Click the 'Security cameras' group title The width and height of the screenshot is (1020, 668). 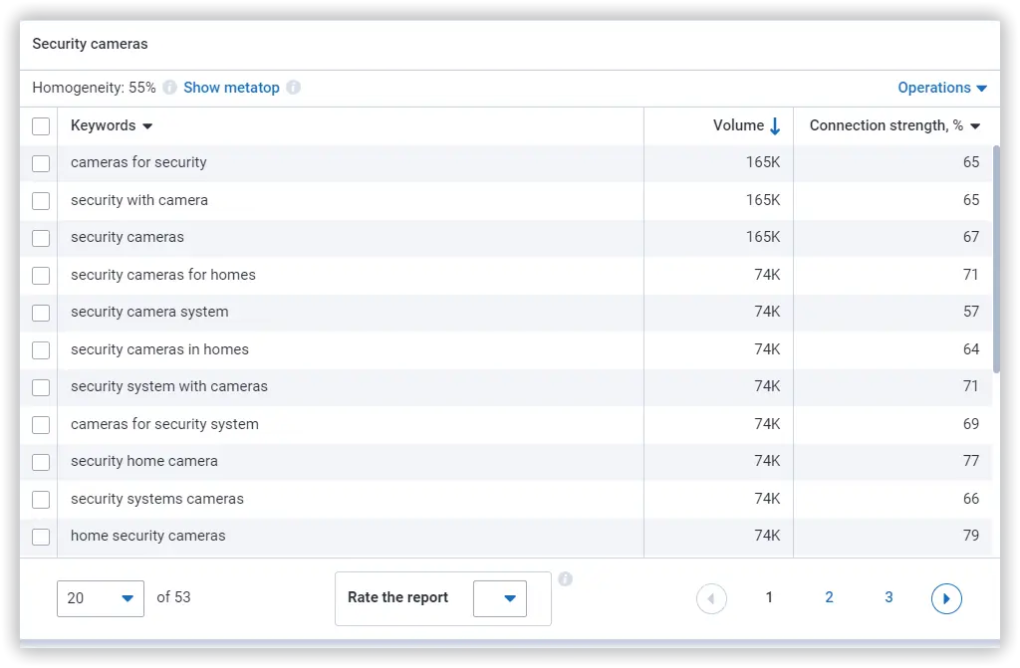point(91,44)
